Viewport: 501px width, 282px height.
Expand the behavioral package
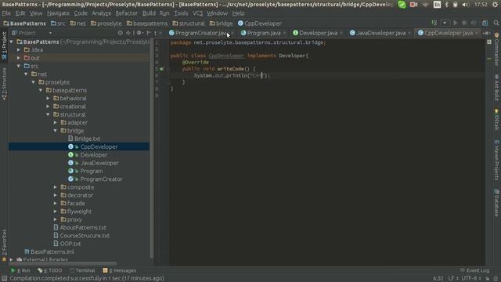click(x=49, y=98)
